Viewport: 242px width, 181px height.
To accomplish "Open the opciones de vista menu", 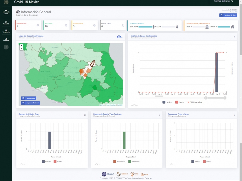I will [x=228, y=15].
